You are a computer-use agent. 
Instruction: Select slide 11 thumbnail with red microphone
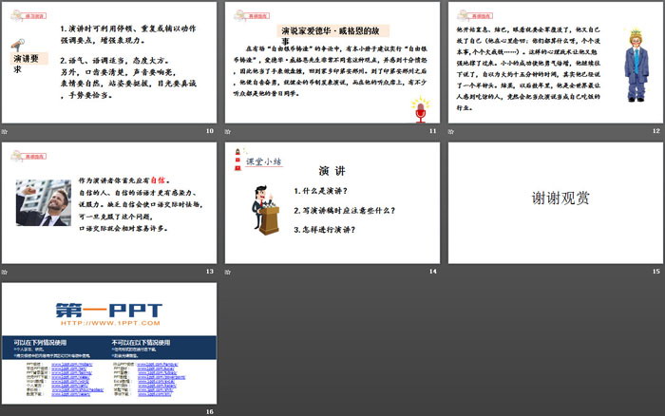point(332,63)
